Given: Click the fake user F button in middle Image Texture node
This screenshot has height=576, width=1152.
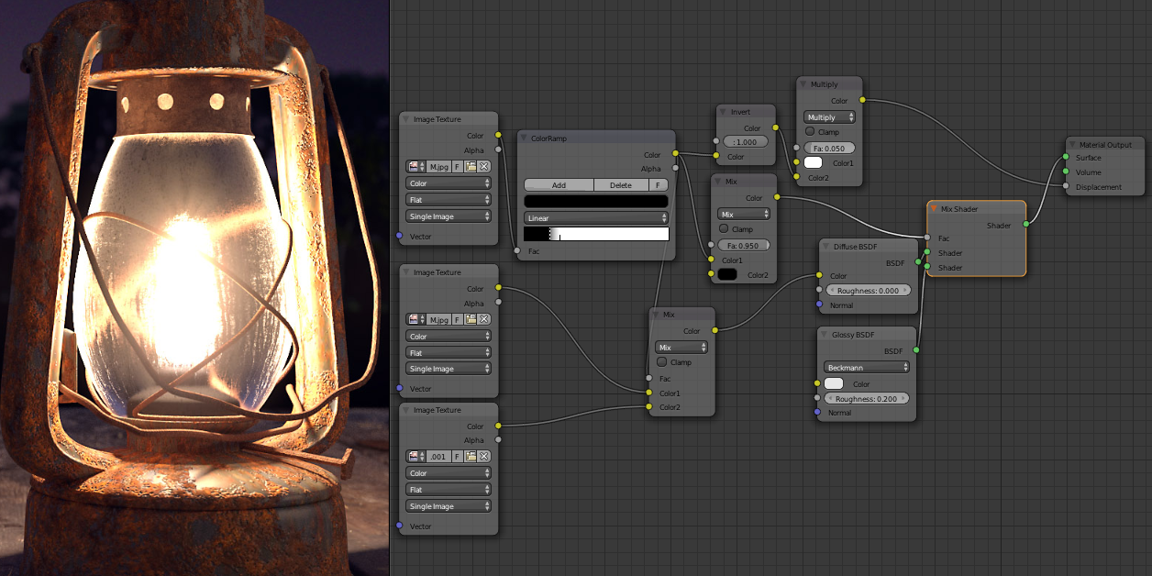Looking at the screenshot, I should coord(458,319).
